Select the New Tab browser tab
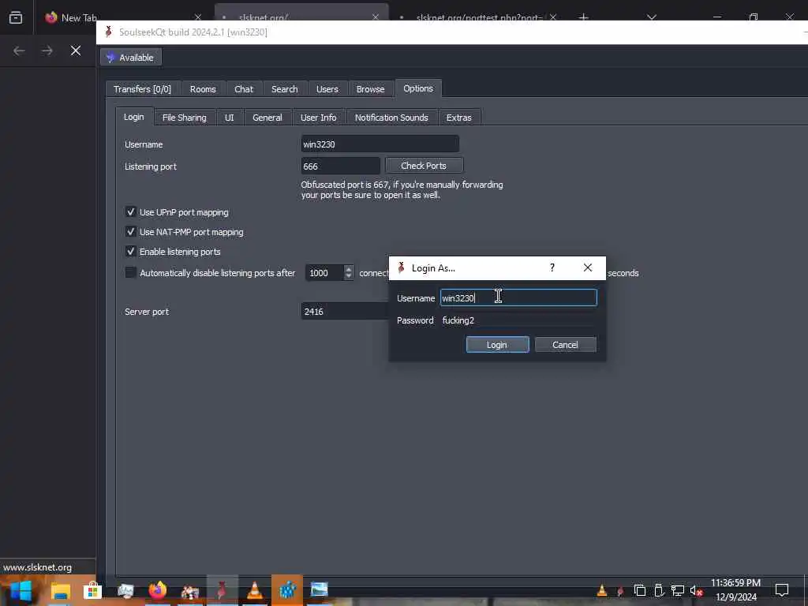Viewport: 808px width, 606px height. [121, 17]
